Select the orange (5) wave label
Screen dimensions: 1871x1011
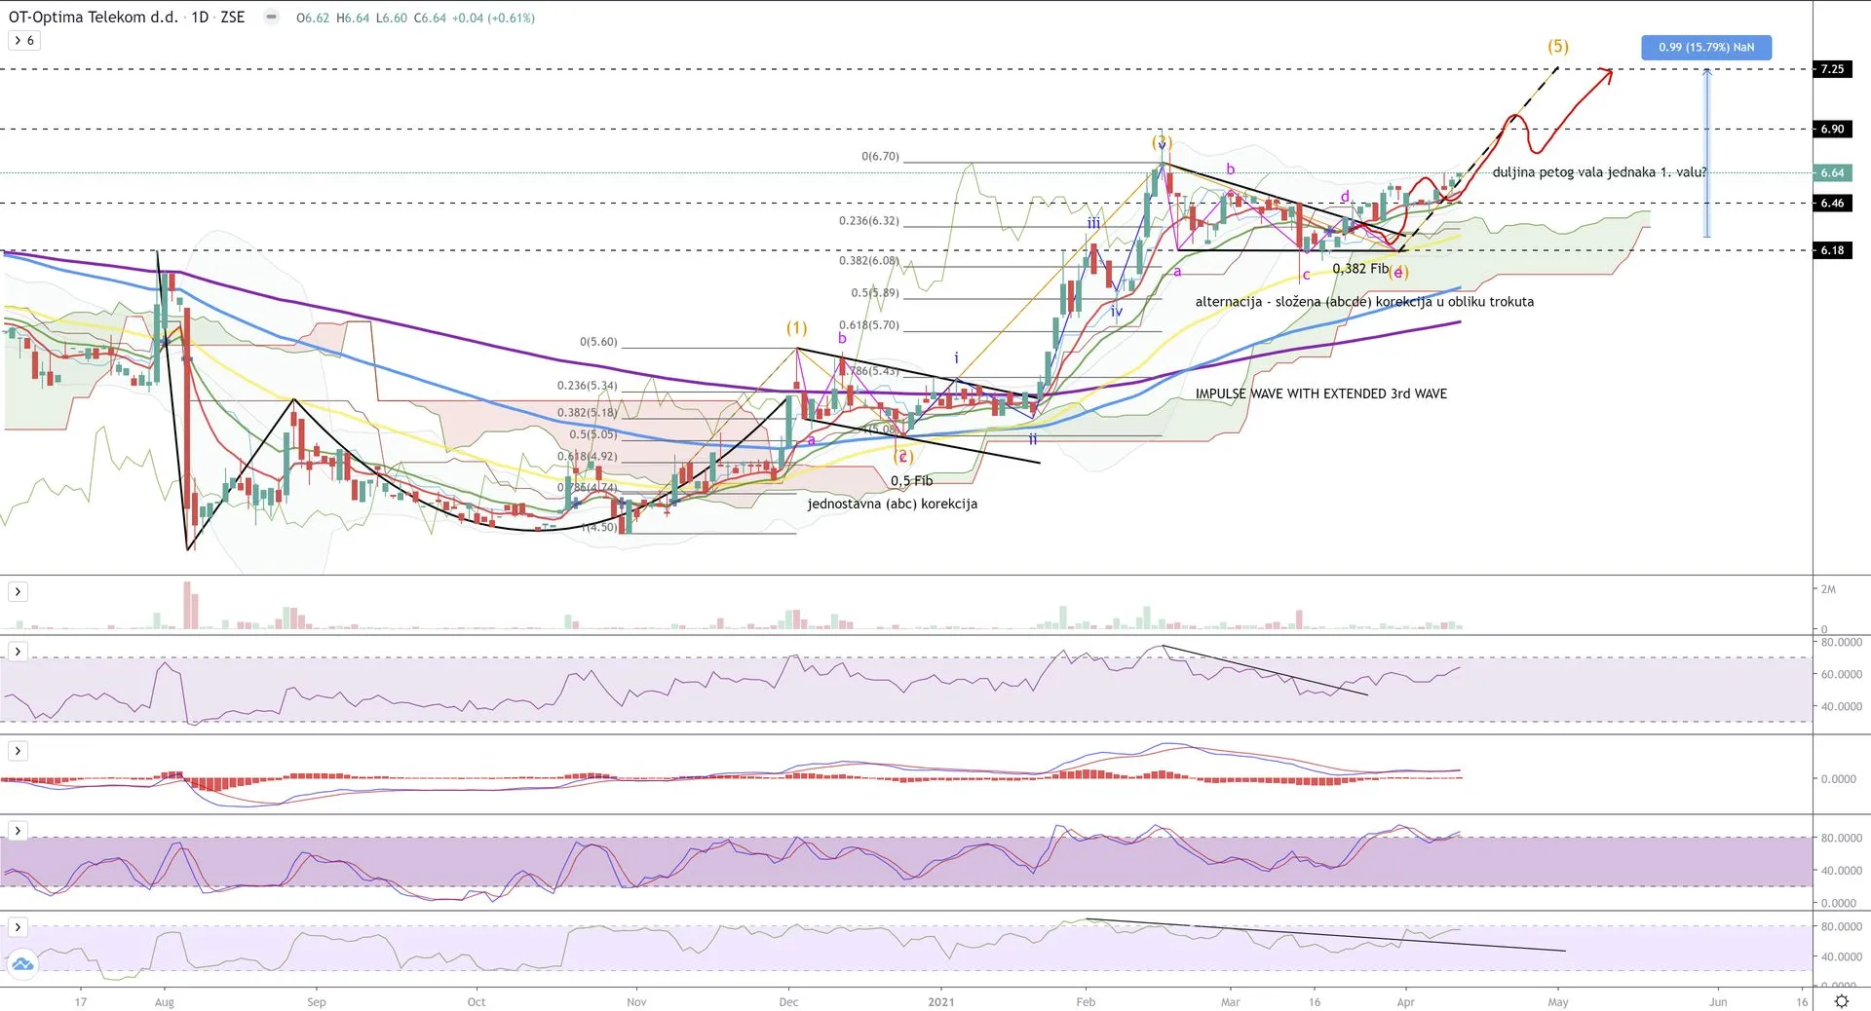click(1557, 46)
